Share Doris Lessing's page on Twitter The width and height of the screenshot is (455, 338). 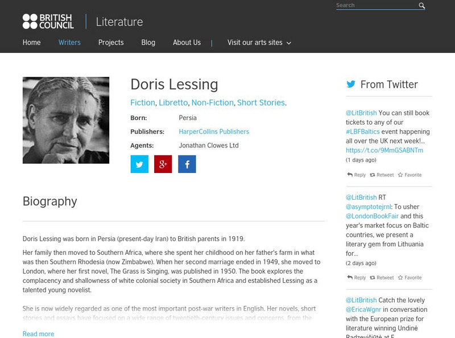pos(139,165)
